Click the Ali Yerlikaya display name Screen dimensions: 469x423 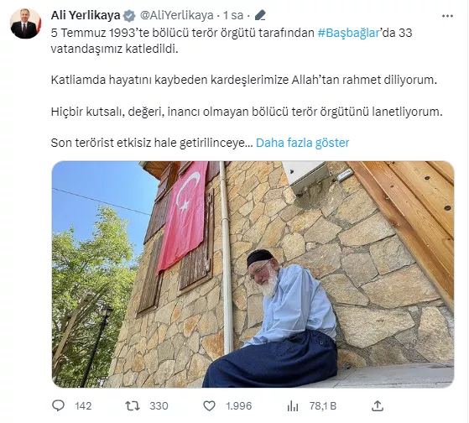(86, 15)
